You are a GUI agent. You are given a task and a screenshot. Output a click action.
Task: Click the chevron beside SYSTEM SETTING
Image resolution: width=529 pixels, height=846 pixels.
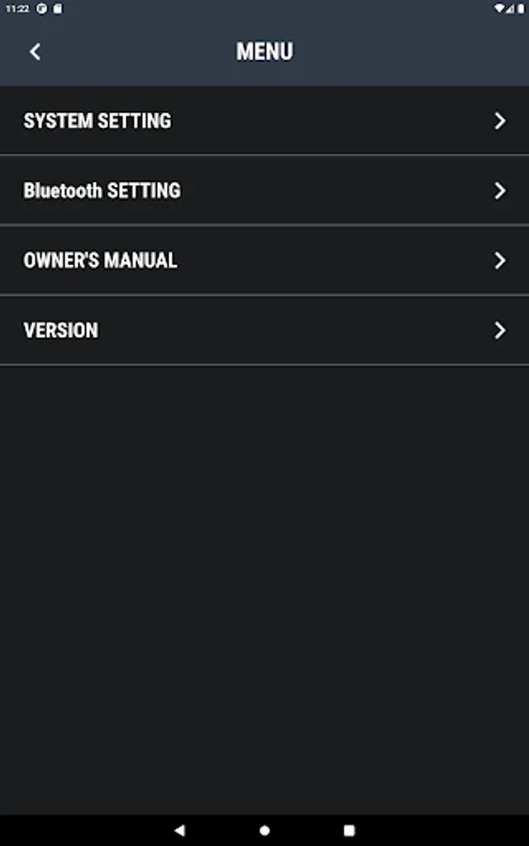(500, 121)
